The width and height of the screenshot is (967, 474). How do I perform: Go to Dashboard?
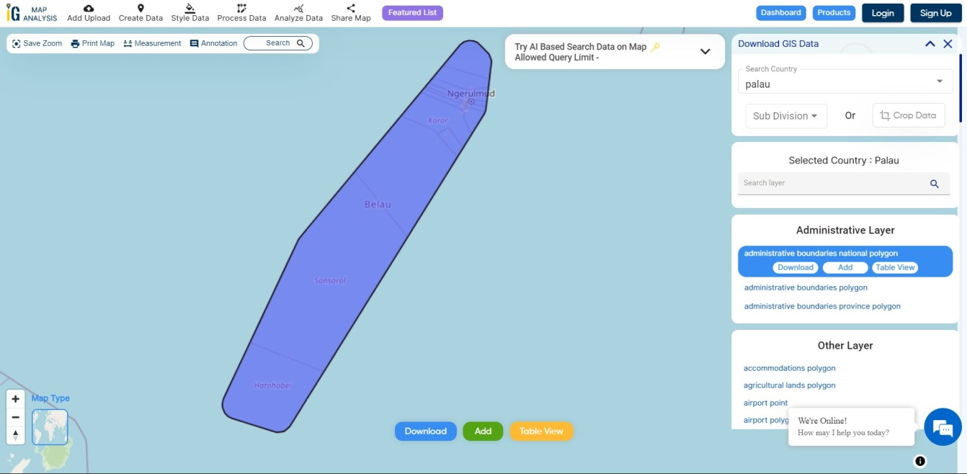[781, 13]
